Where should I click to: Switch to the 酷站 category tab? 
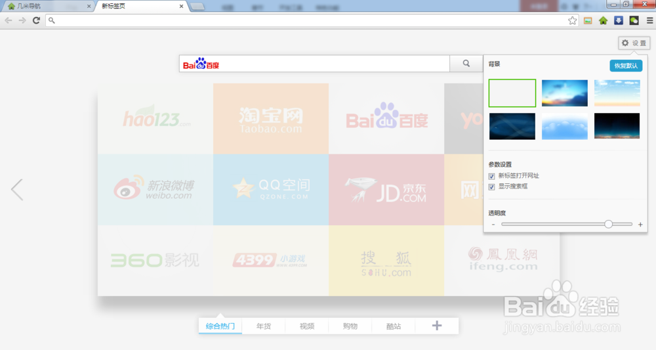pos(394,326)
